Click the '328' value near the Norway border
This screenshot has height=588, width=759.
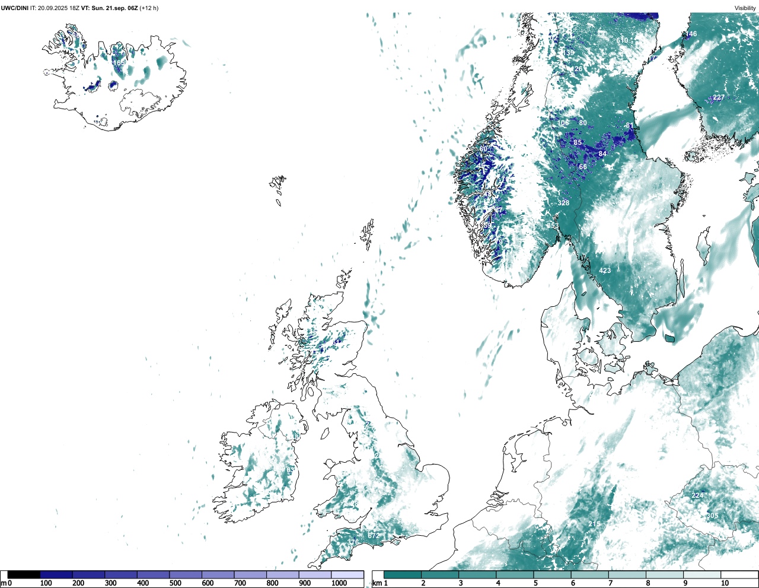click(x=563, y=203)
